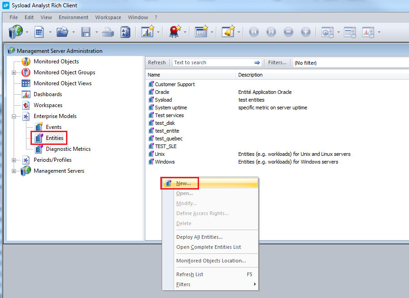Open the Window menu
Image resolution: width=409 pixels, height=298 pixels.
[138, 17]
